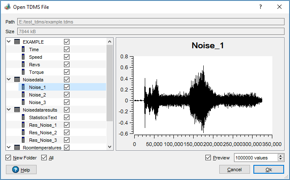Click the tree scrollbar down arrow
Viewport: 290px width, 180px height.
pyautogui.click(x=110, y=147)
